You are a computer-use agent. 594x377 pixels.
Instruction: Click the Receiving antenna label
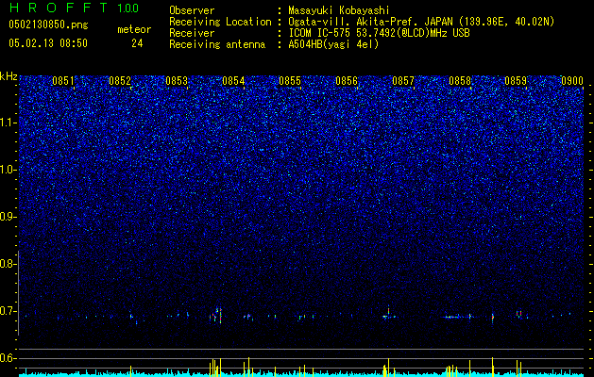217,44
